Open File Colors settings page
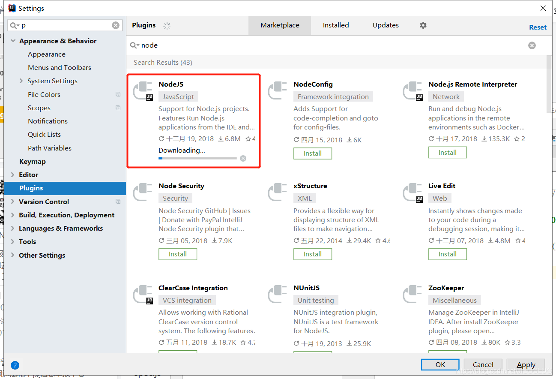 pyautogui.click(x=44, y=94)
